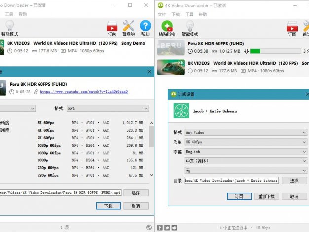Screen dimensions: 309x232
Task: Click 取消 button in subscription settings
Action: (294, 196)
